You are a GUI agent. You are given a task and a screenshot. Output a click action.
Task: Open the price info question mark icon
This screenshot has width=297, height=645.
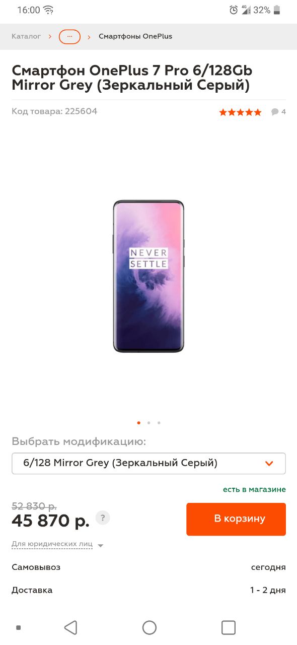point(103,518)
